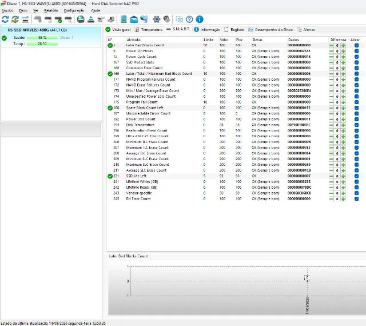366x326 pixels.
Task: Open the Arquivo menu
Action: click(x=7, y=10)
